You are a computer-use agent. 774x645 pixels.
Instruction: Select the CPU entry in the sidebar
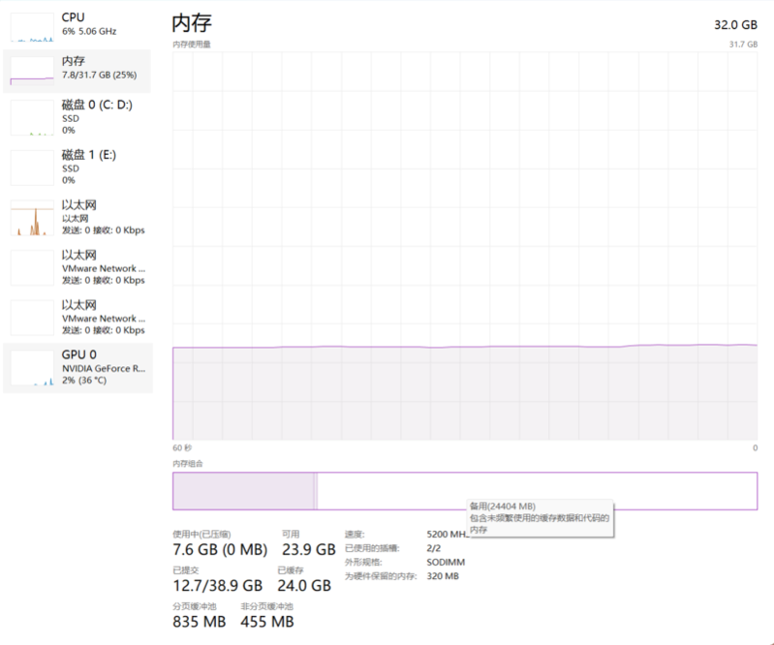click(x=87, y=24)
